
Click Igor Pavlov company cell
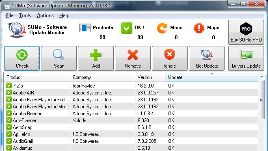(x=84, y=86)
